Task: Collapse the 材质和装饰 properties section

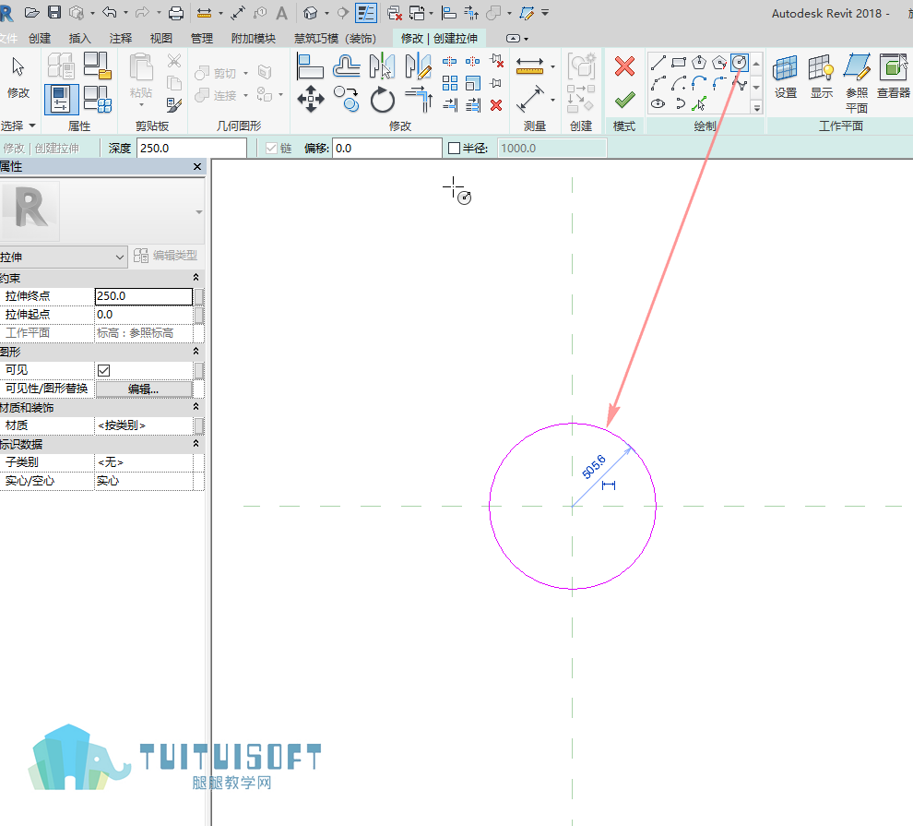Action: coord(196,407)
